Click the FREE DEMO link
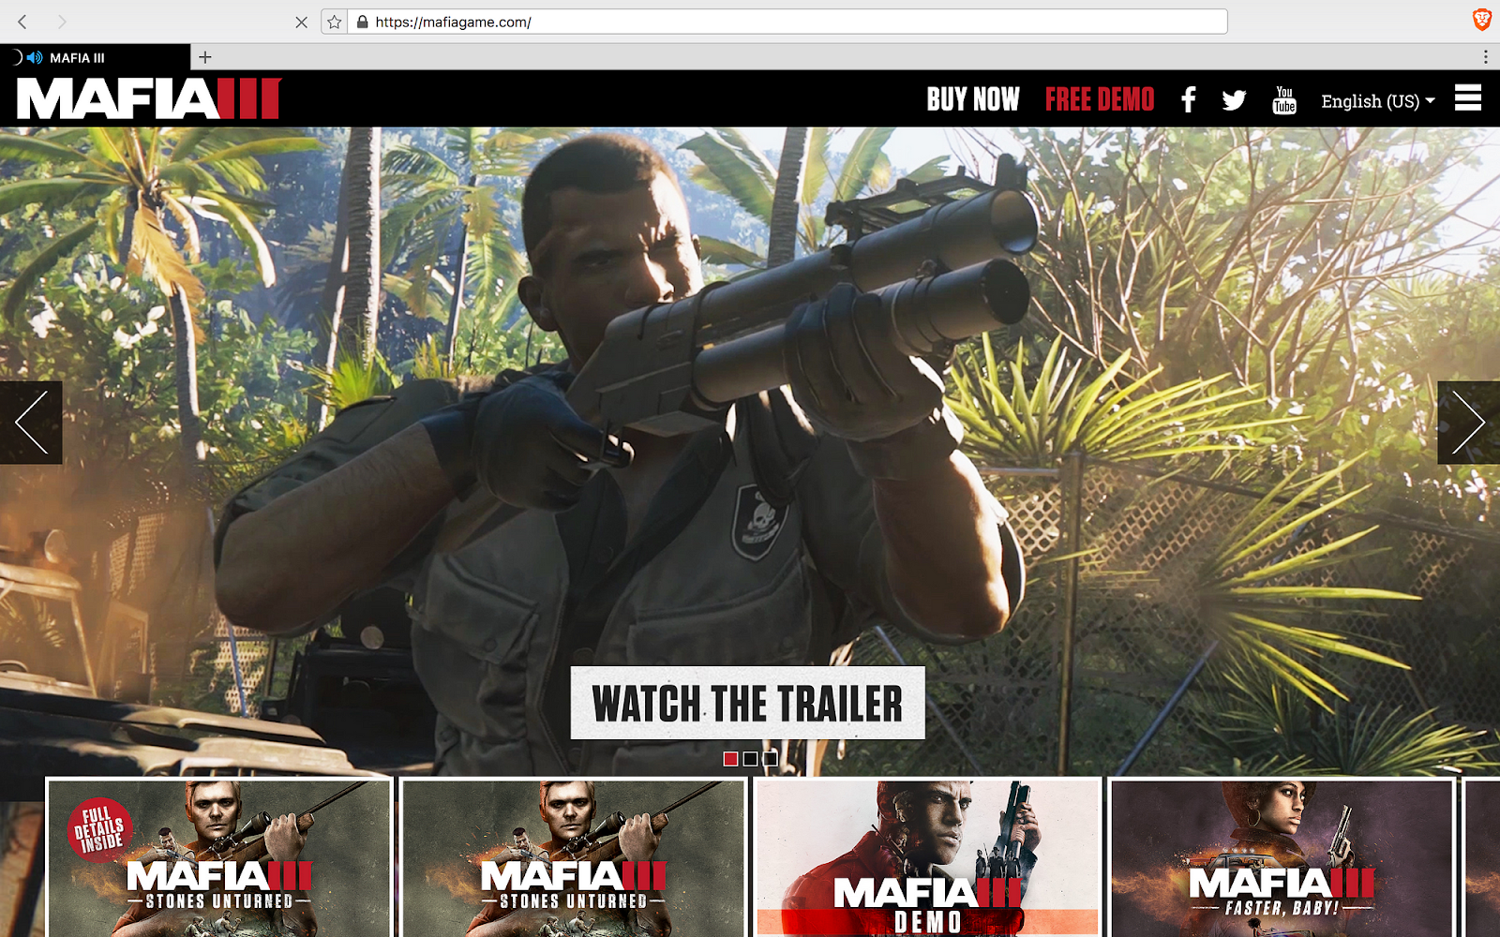 [1100, 99]
